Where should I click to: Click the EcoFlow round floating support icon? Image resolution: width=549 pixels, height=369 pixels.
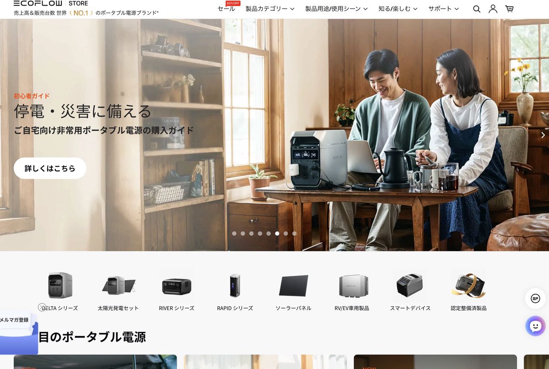(x=535, y=299)
